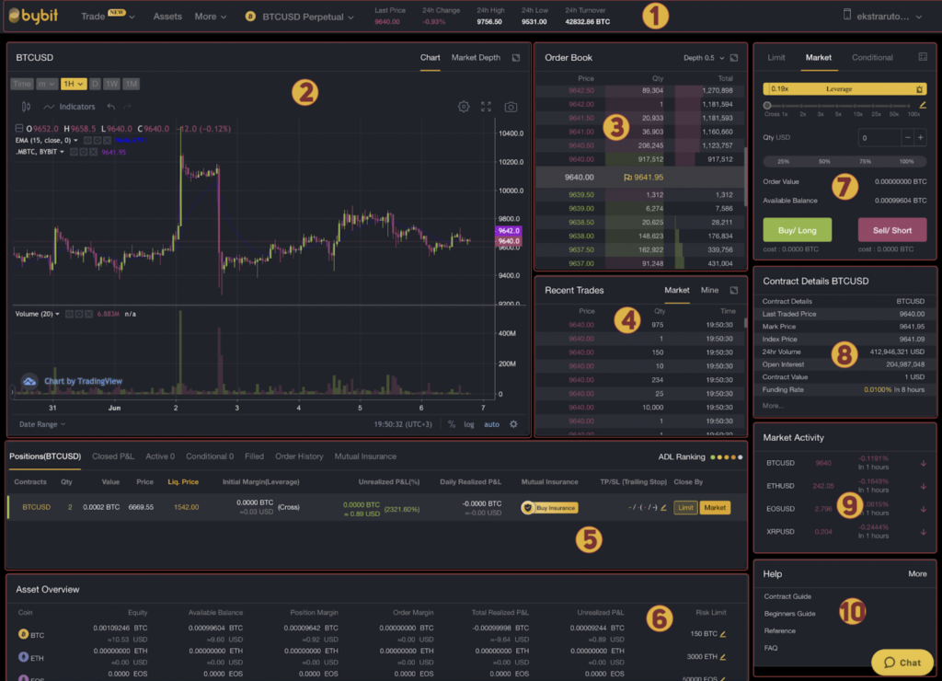
Task: Edit TP/SL for the BTCUSD position
Action: tap(664, 507)
